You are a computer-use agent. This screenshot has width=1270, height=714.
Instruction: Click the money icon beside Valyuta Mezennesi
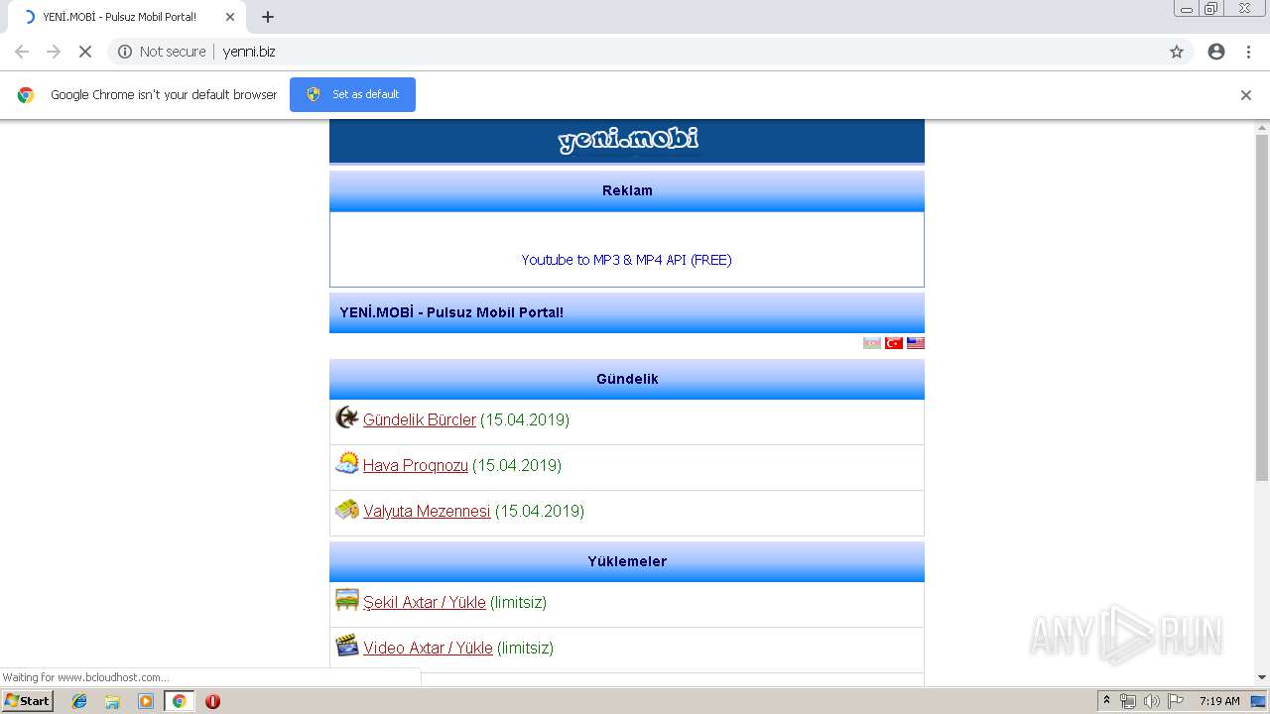click(346, 509)
